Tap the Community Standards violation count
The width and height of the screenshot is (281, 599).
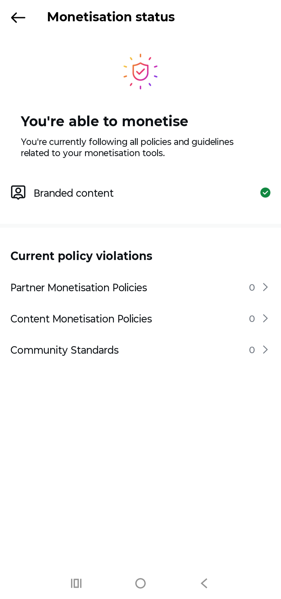click(x=252, y=350)
